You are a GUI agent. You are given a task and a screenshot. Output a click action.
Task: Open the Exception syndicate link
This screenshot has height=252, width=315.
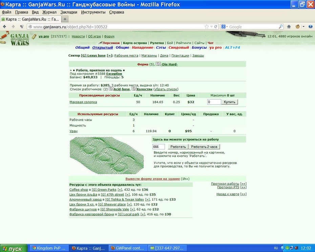[x=114, y=74]
